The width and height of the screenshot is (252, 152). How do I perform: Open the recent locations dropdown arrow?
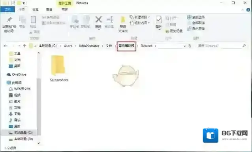click(19, 46)
